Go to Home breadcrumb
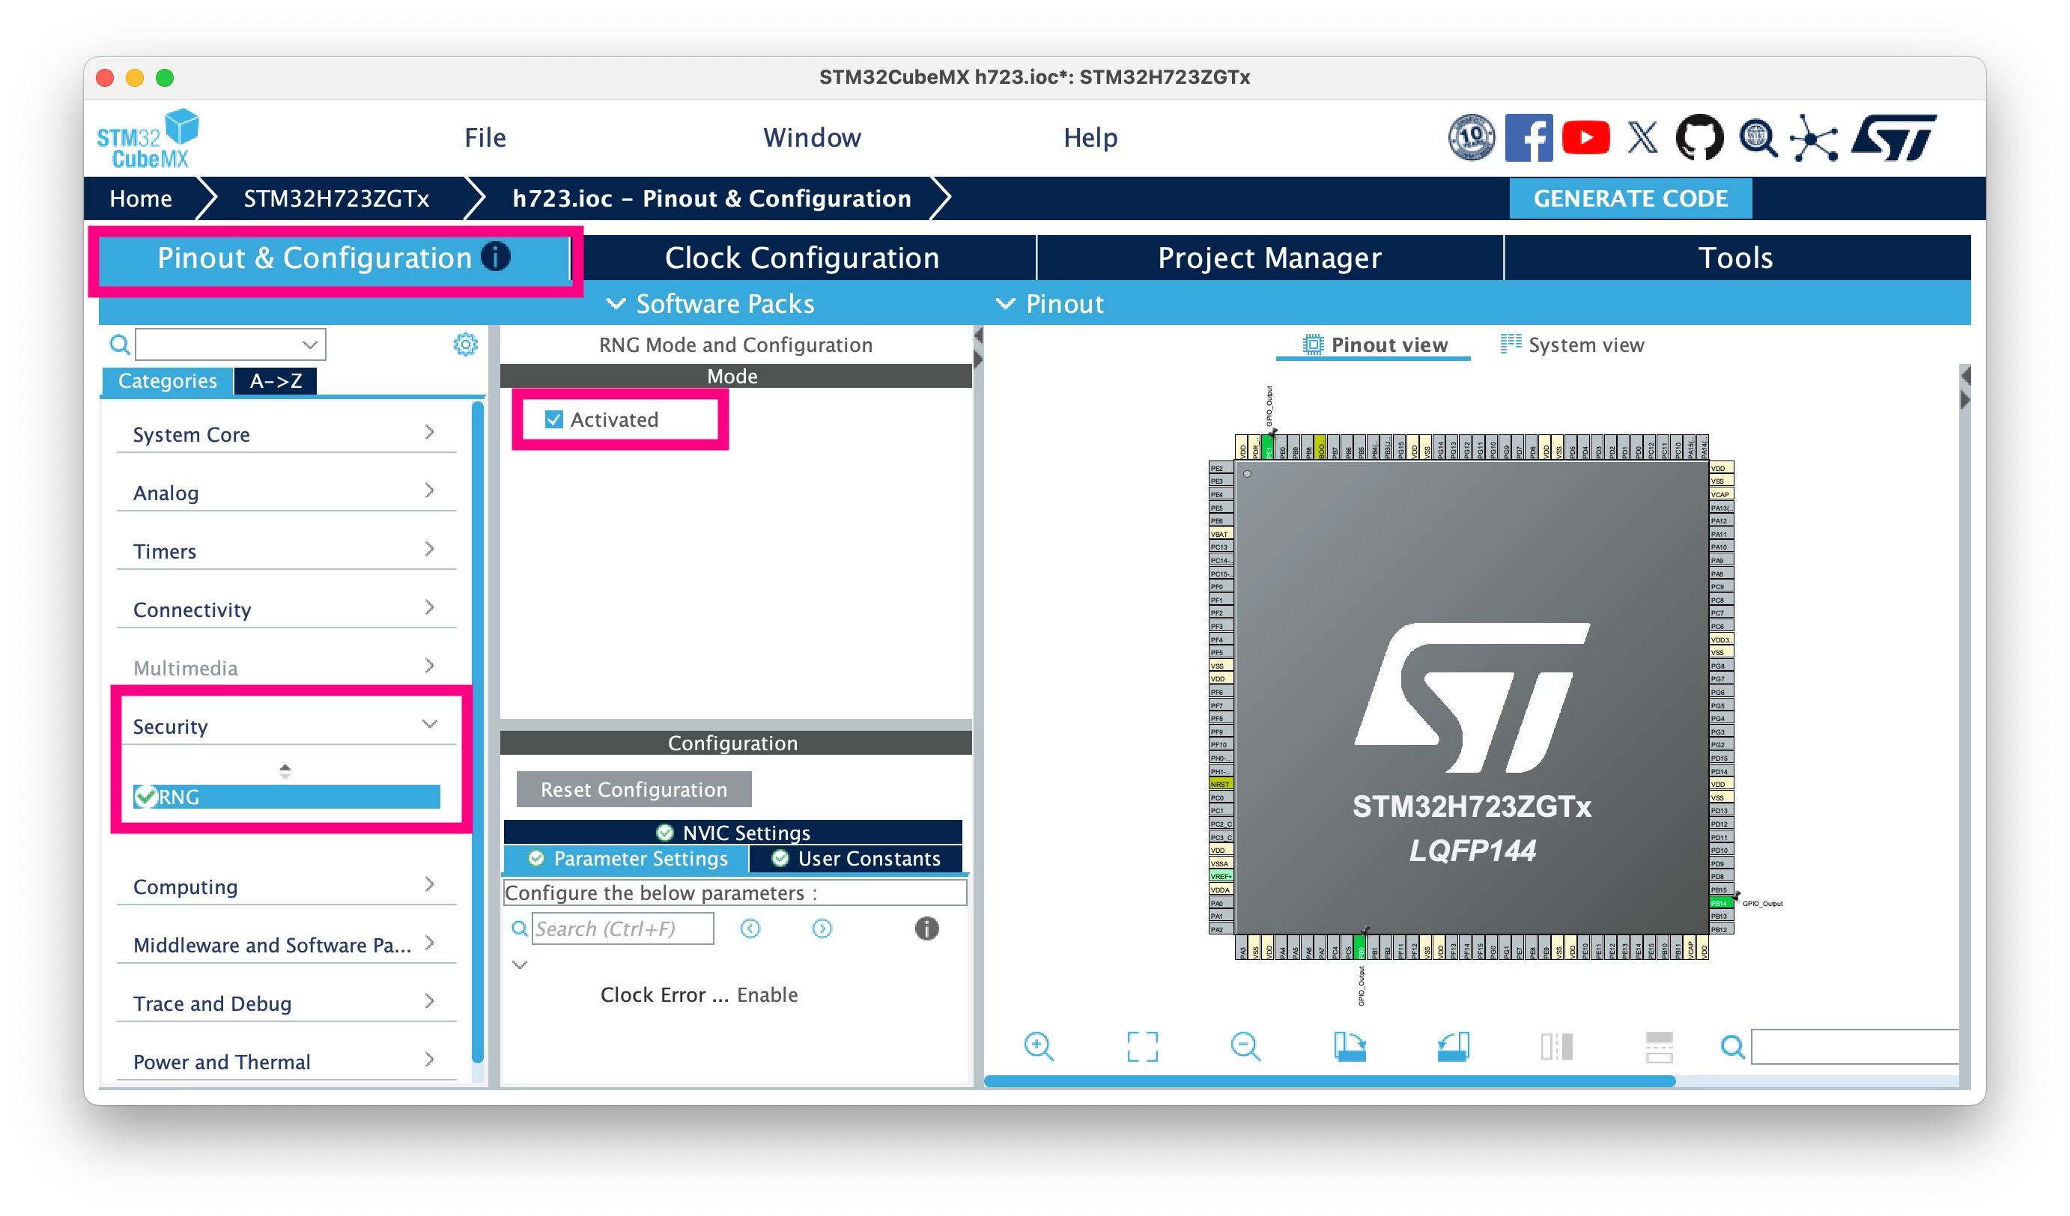This screenshot has height=1216, width=2070. click(141, 198)
